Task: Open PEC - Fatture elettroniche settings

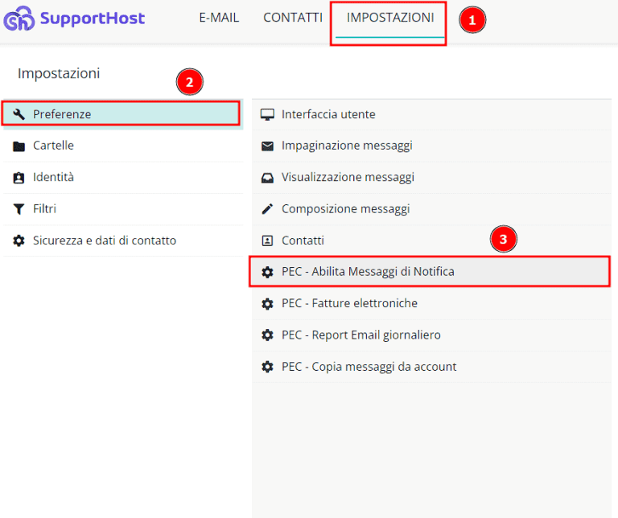Action: pyautogui.click(x=349, y=303)
